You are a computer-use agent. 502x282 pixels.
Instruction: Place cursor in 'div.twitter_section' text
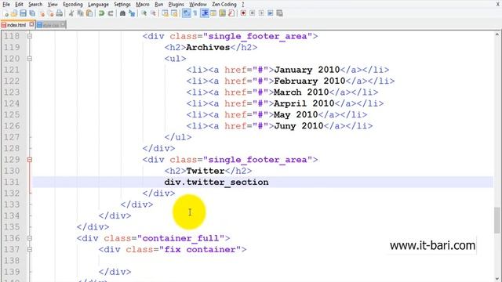(216, 183)
